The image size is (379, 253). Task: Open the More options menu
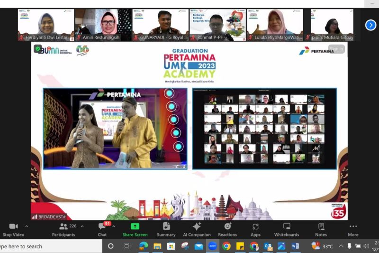coord(353,230)
